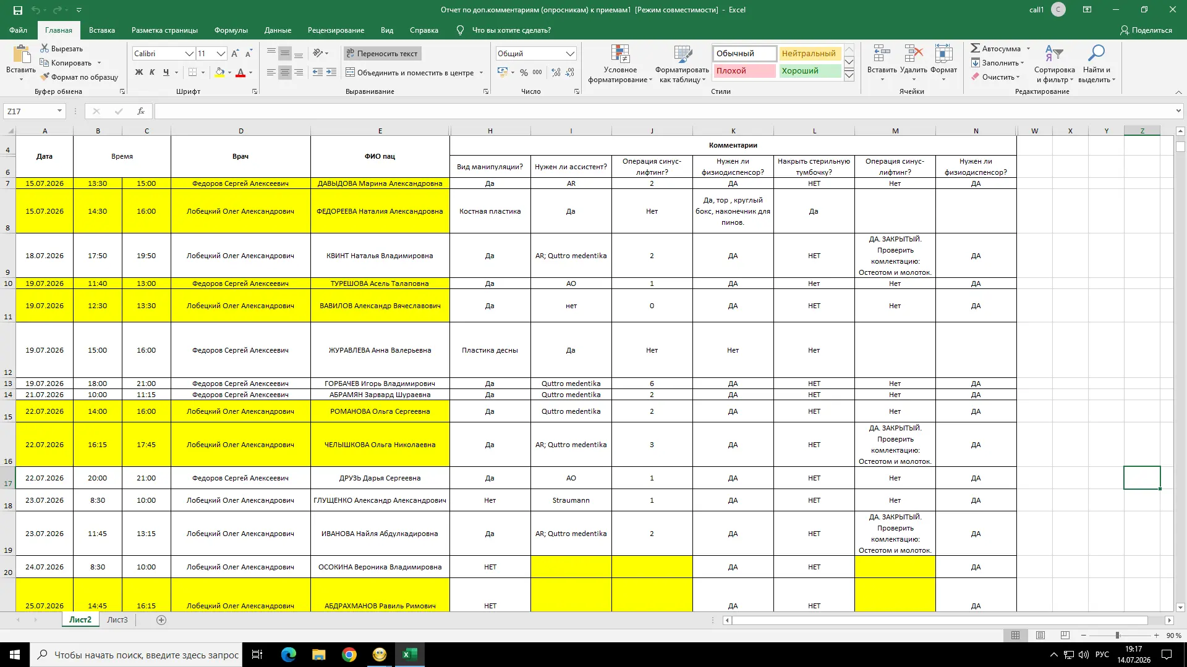1187x667 pixels.
Task: Click the formula bar input field
Action: 665,111
